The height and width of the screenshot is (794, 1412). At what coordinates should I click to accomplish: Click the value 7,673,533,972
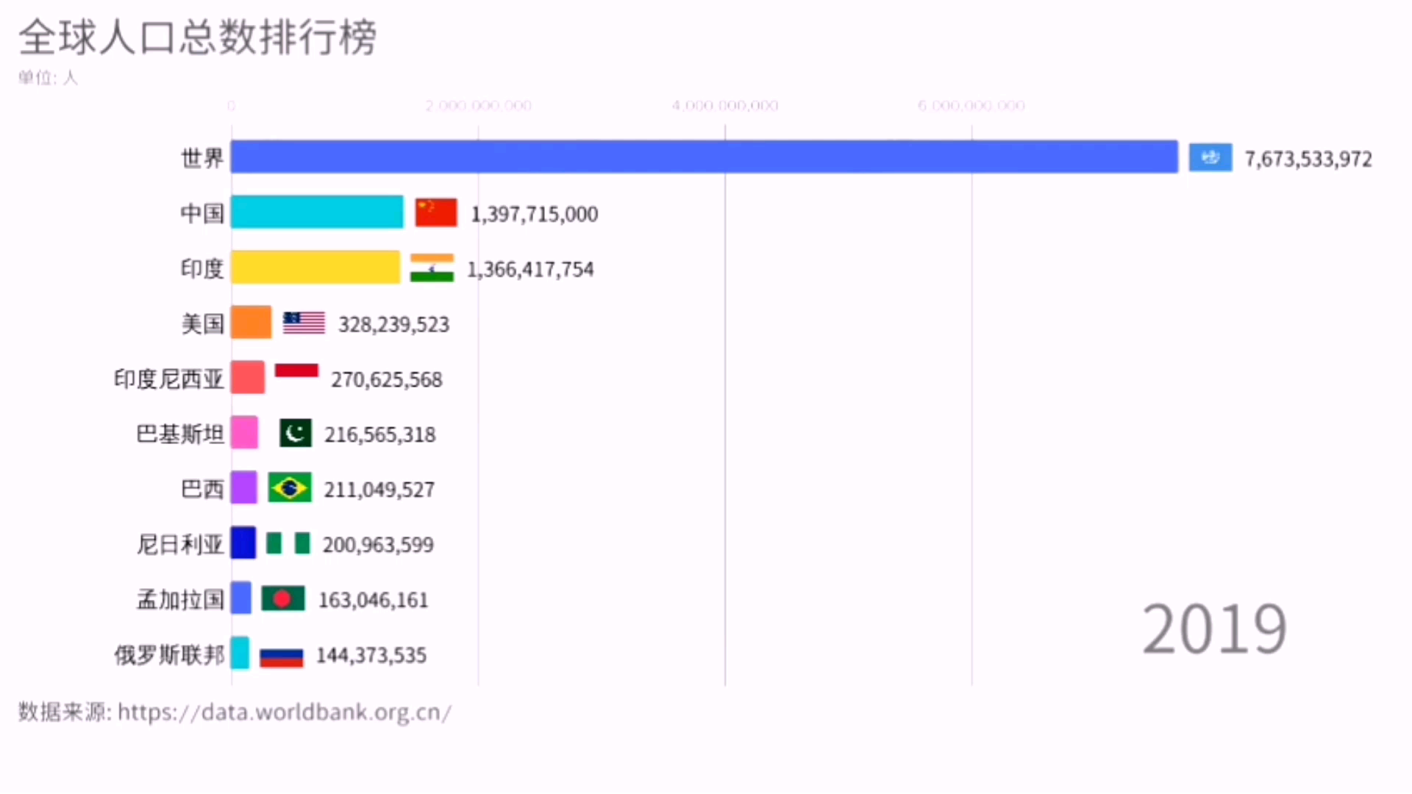tap(1308, 159)
